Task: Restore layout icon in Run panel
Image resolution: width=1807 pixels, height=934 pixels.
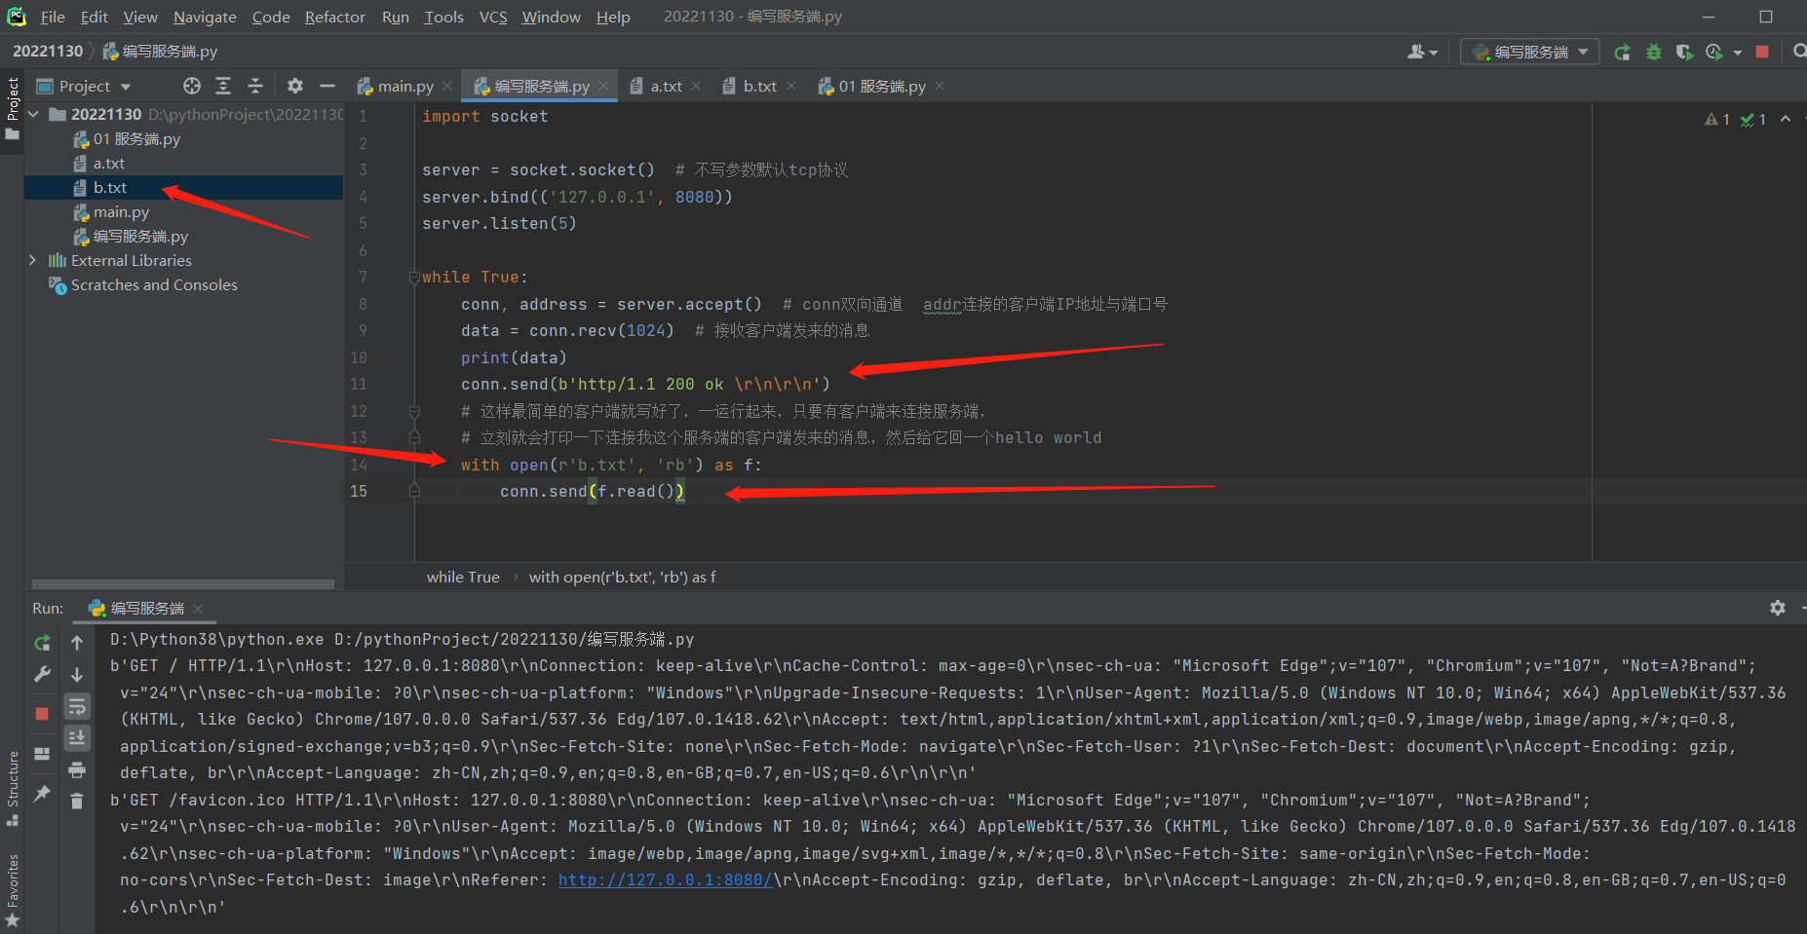Action: (42, 754)
